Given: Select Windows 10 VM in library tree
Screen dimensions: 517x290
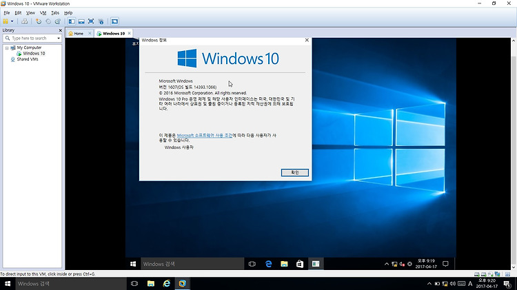Looking at the screenshot, I should pos(34,54).
